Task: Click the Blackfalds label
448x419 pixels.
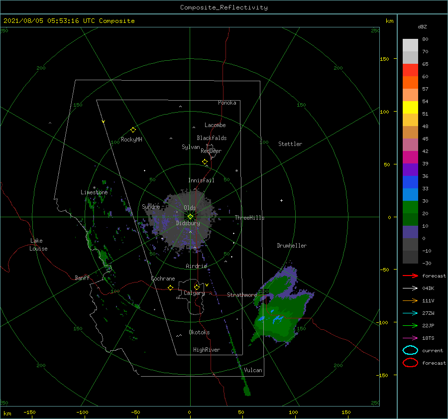Action: pyautogui.click(x=212, y=138)
